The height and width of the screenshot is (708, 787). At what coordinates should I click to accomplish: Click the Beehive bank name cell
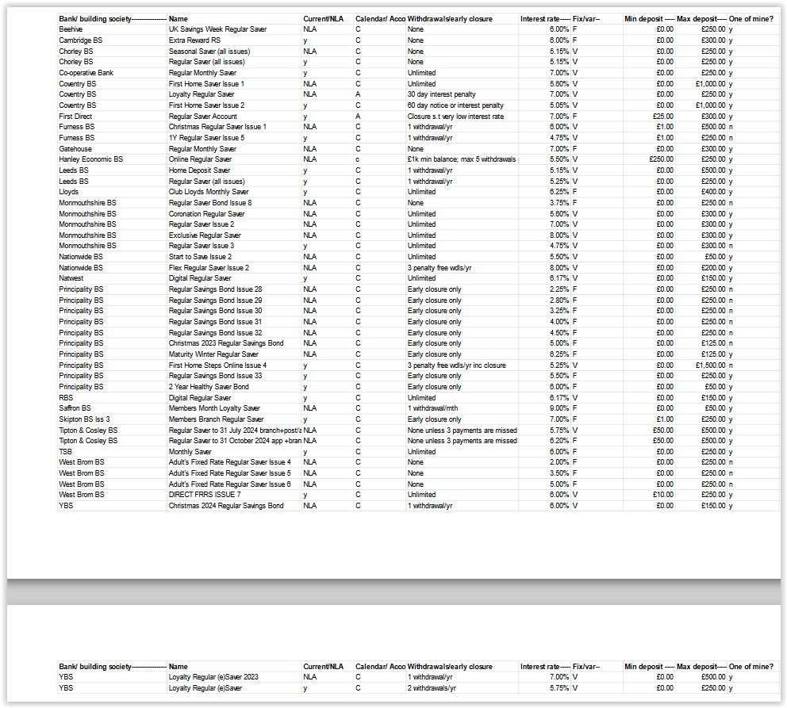pos(71,29)
